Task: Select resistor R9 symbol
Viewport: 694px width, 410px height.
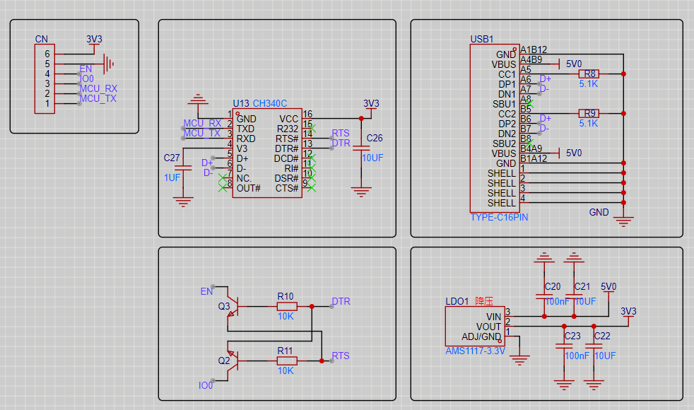Action: [x=588, y=113]
